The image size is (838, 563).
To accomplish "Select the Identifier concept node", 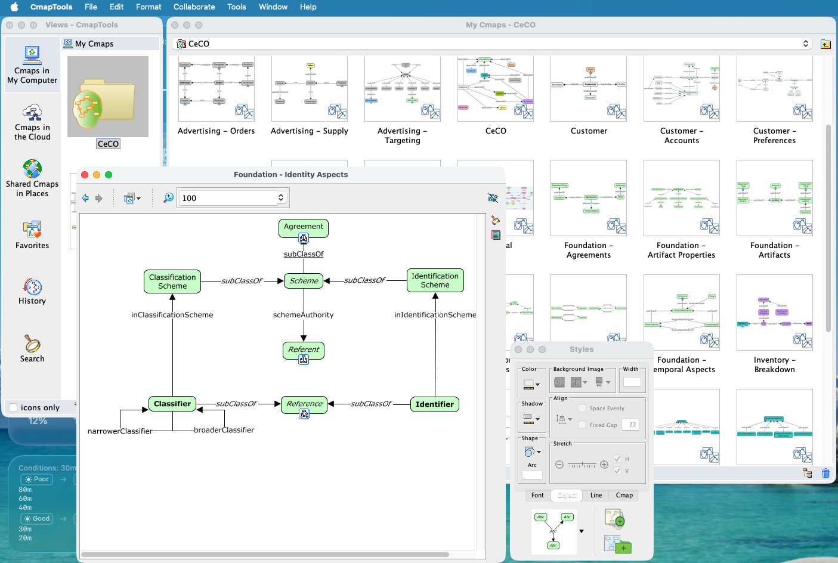I will coord(435,404).
